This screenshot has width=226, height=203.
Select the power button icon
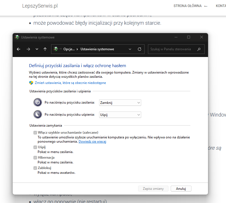click(38, 102)
